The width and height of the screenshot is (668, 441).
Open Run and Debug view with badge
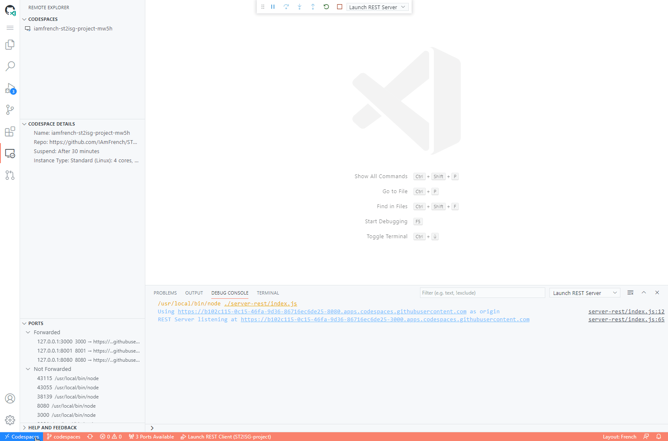click(x=10, y=88)
